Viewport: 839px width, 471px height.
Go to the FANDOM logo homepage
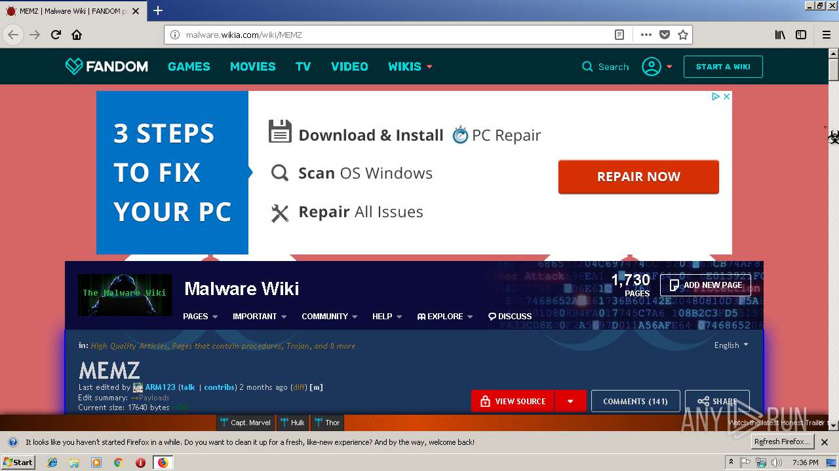click(106, 66)
